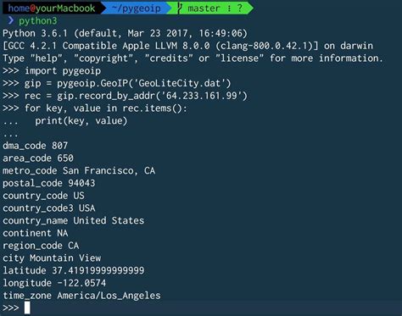Click the python3 command text

click(37, 20)
